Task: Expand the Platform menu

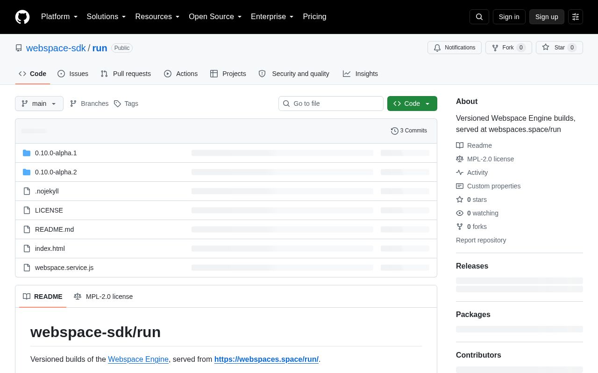Action: [x=59, y=17]
